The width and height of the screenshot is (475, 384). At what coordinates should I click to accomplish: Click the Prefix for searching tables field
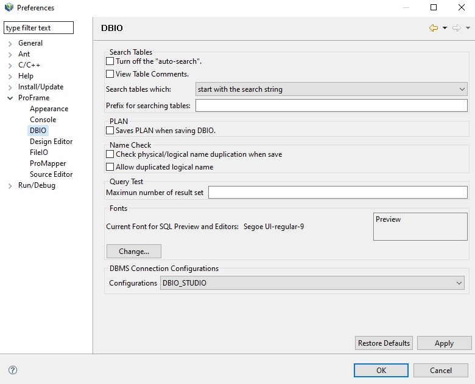[x=331, y=106]
